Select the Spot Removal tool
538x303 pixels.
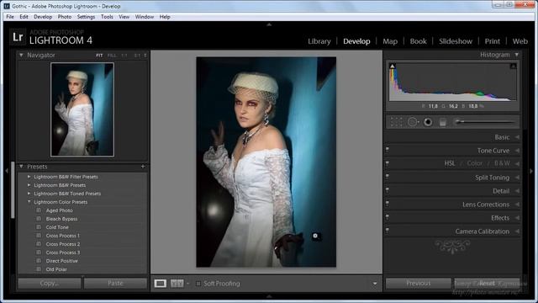tap(413, 122)
